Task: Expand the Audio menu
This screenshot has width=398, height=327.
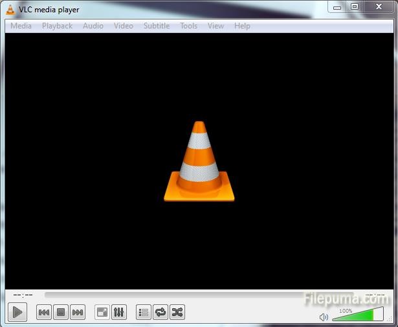Action: click(x=93, y=26)
